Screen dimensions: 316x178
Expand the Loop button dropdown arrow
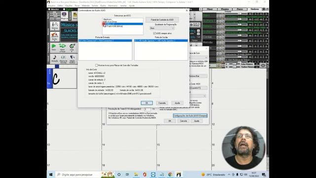[x=72, y=51]
